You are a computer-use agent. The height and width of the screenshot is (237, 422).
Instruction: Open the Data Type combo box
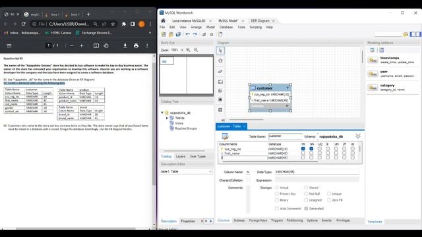316,172
